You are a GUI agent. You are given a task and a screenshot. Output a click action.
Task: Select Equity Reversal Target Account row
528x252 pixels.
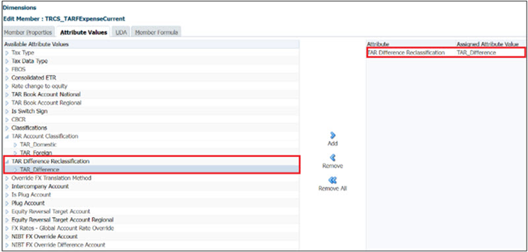[151, 212]
